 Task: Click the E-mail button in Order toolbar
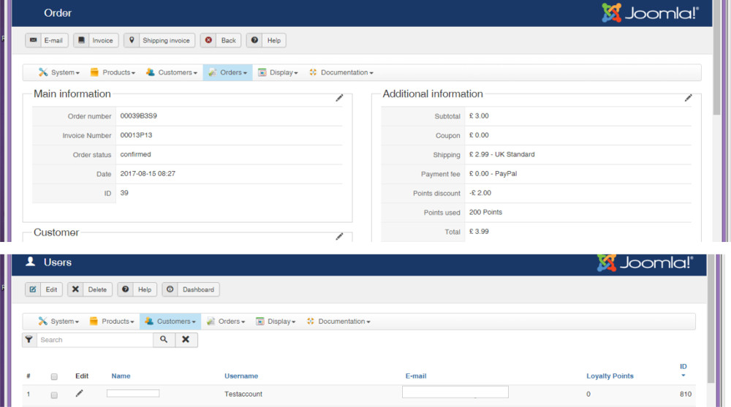pyautogui.click(x=47, y=41)
